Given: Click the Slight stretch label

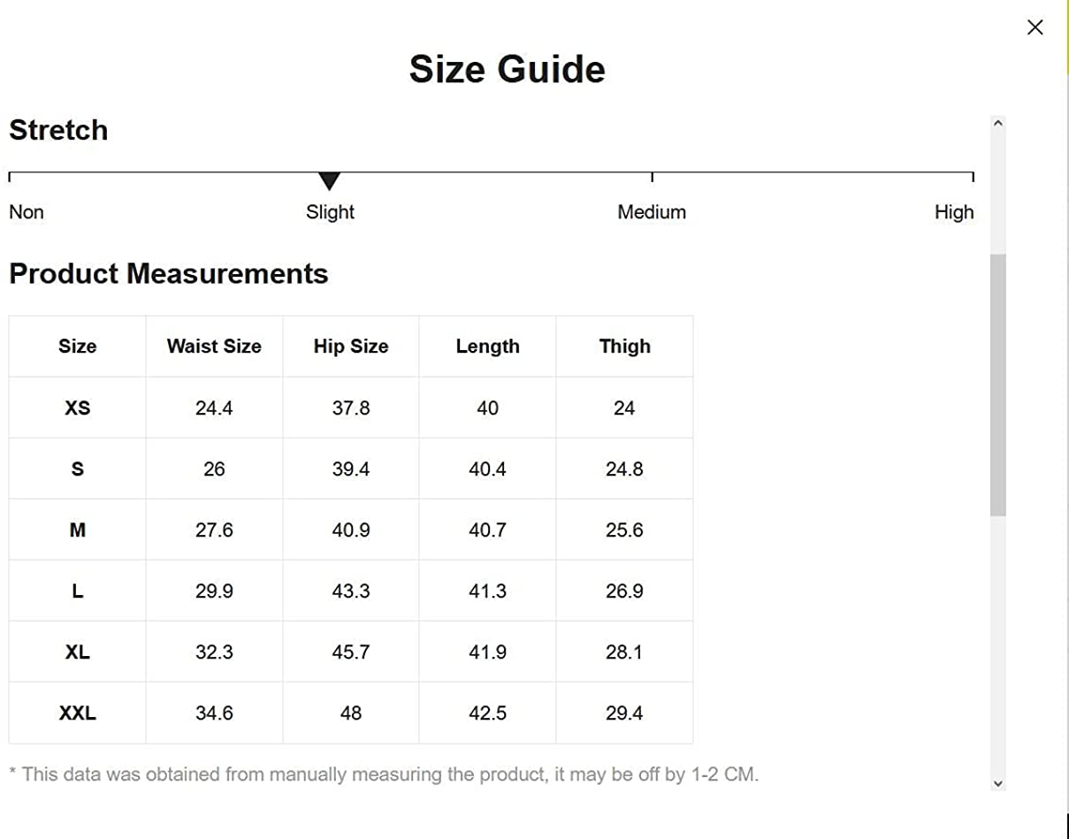Looking at the screenshot, I should (330, 212).
